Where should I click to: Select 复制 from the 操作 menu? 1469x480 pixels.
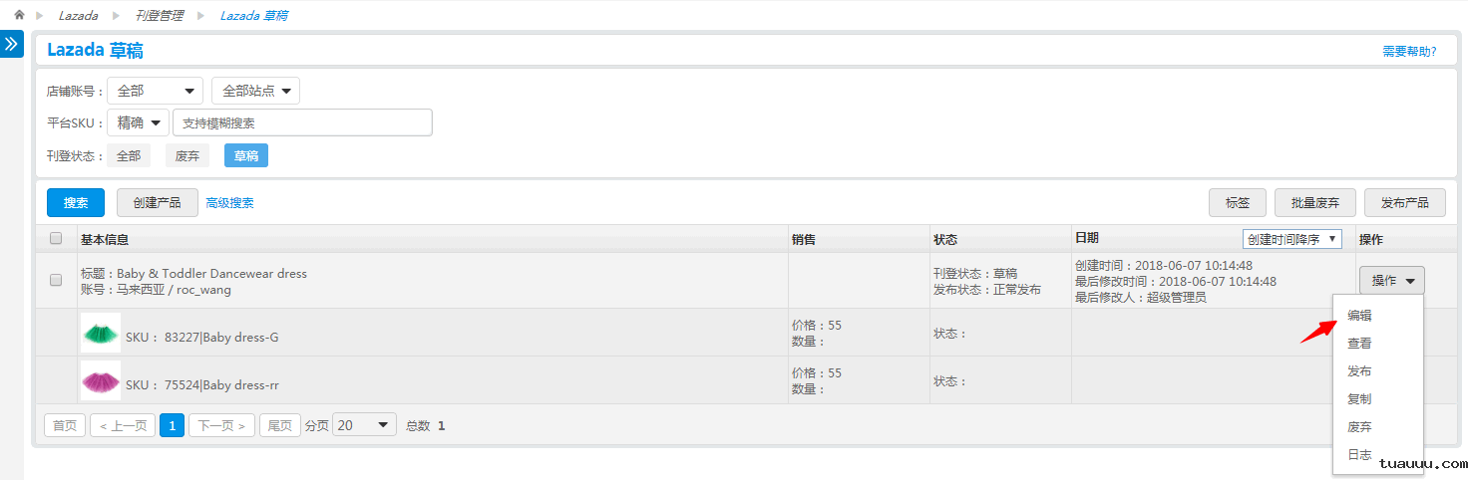tap(1359, 399)
